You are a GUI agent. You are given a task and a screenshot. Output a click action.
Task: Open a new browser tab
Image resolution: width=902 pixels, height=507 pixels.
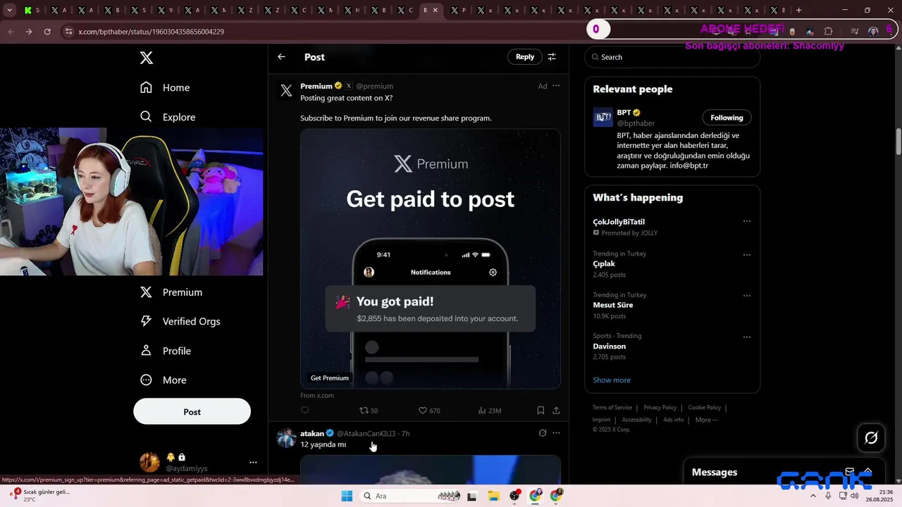click(x=798, y=11)
